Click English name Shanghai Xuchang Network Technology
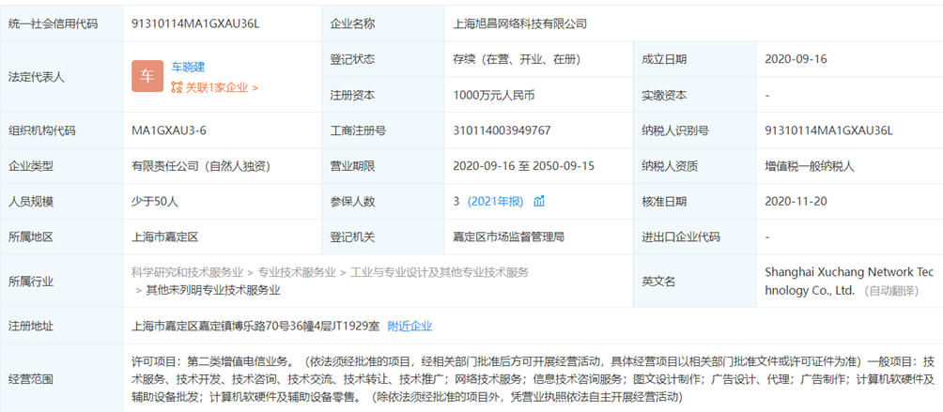Image resolution: width=943 pixels, height=412 pixels. pos(849,281)
